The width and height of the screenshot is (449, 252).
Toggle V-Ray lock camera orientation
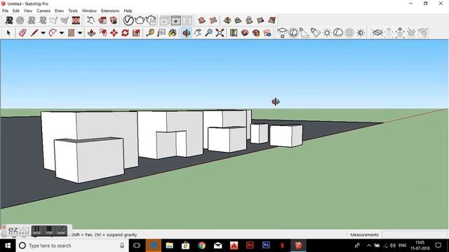tap(187, 20)
